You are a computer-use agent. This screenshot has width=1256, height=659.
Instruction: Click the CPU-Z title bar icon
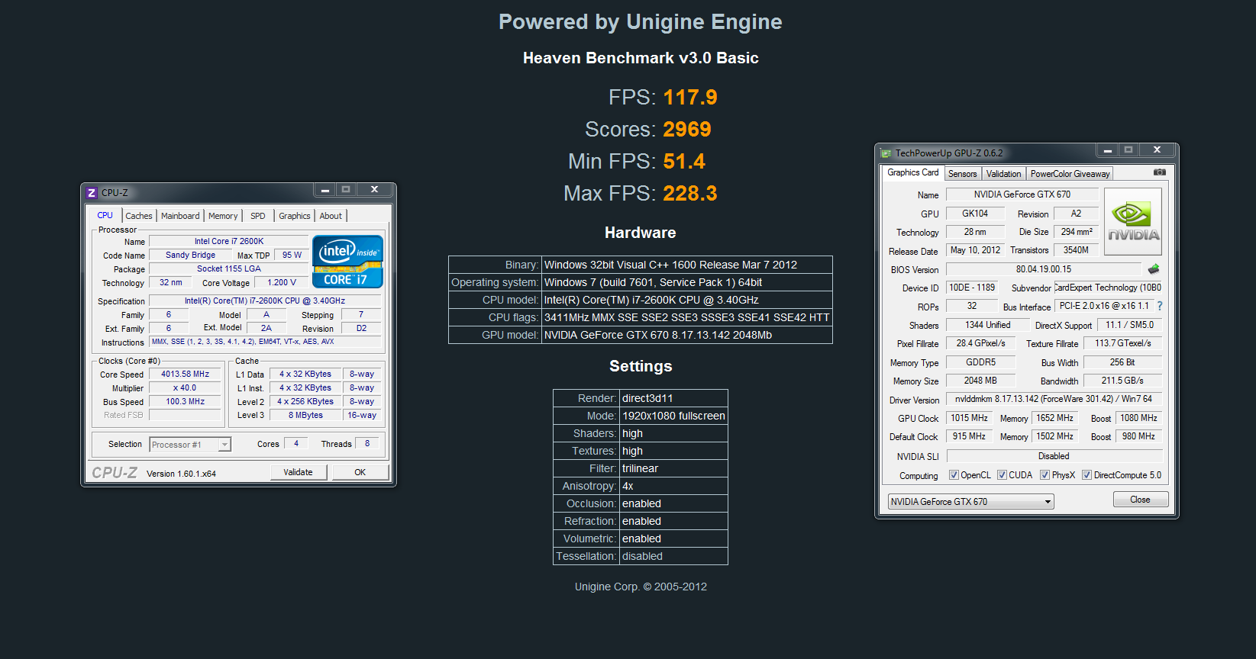click(x=92, y=192)
